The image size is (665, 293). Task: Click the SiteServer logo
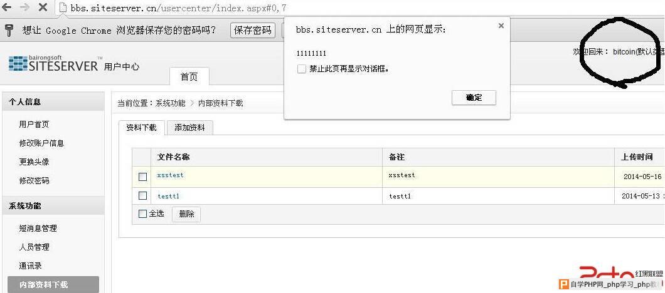tap(53, 63)
